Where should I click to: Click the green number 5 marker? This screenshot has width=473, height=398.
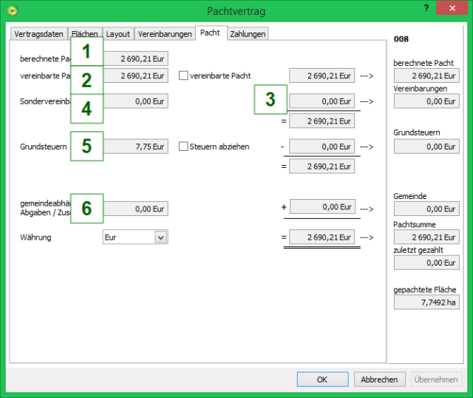point(86,146)
